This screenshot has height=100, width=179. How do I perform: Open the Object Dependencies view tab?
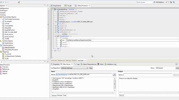pyautogui.click(x=88, y=64)
